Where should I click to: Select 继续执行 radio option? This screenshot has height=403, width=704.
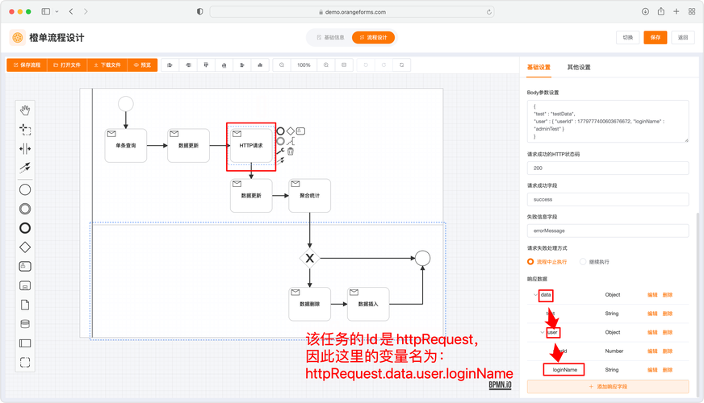594,262
